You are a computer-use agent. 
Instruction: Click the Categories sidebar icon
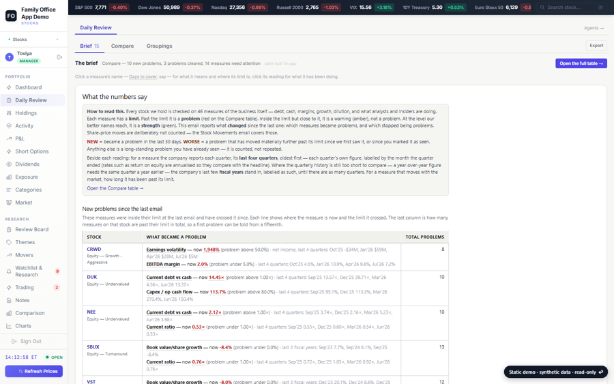point(9,190)
